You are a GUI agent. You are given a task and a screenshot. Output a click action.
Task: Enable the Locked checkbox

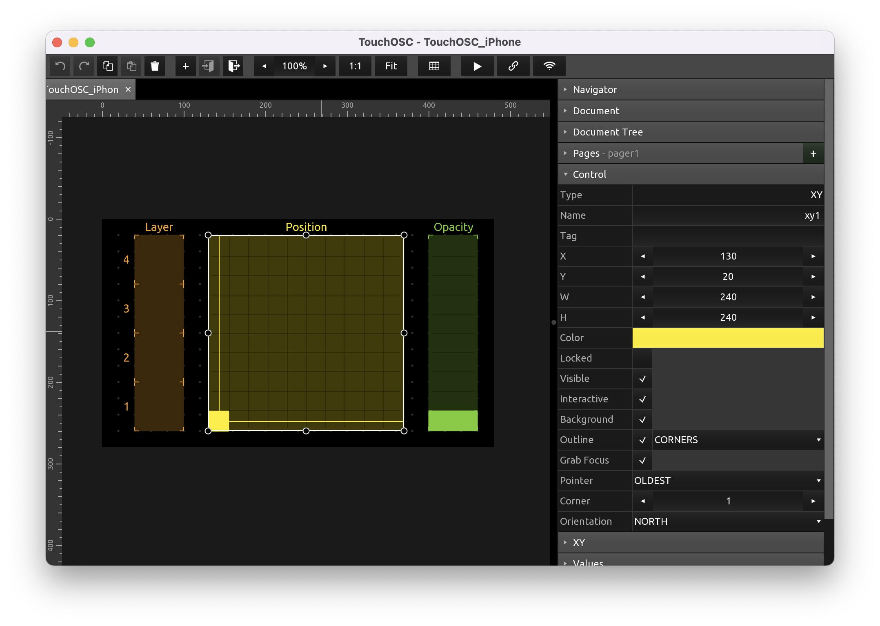[x=642, y=358]
